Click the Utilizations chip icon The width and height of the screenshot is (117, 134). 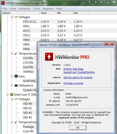(x=16, y=85)
